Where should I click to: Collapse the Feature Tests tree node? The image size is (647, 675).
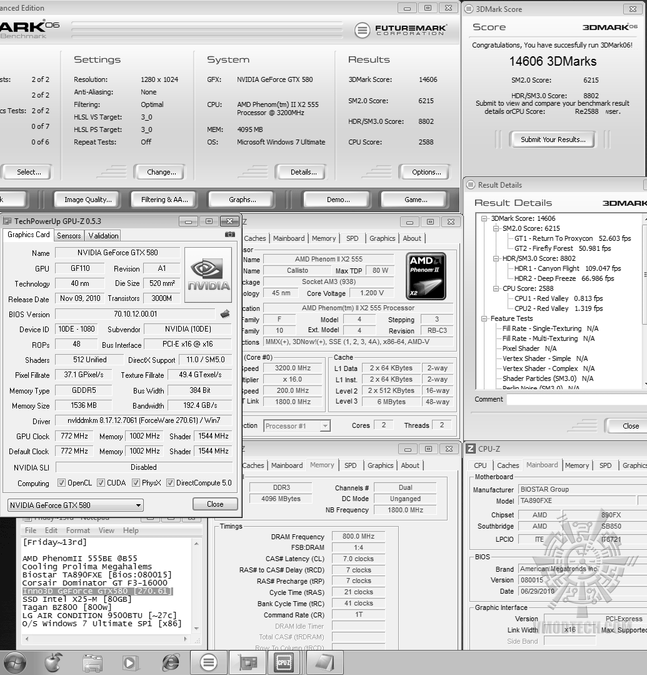tap(484, 318)
